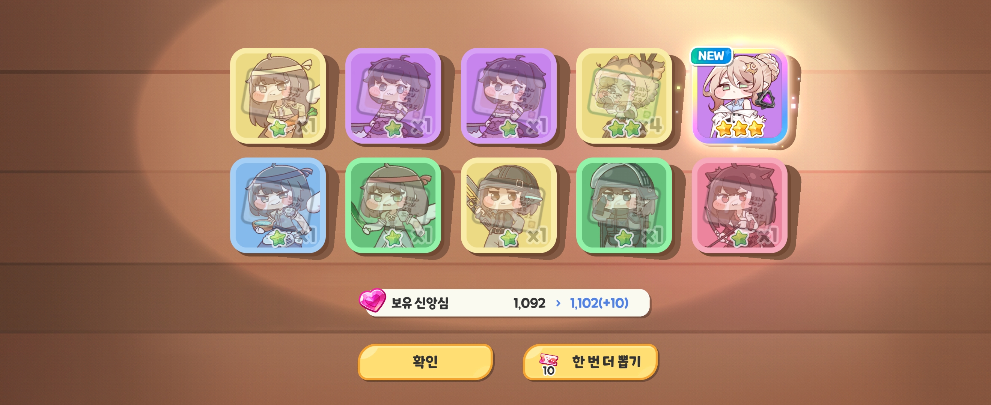Select the blue headband girl on blue card
The height and width of the screenshot is (405, 991).
[278, 205]
